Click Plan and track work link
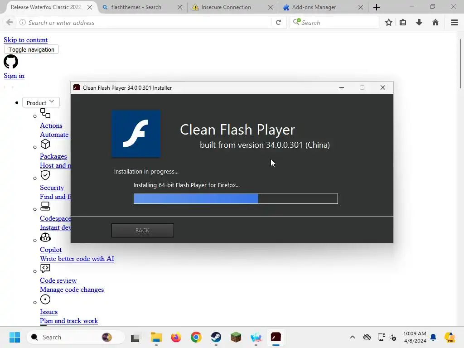 click(69, 321)
